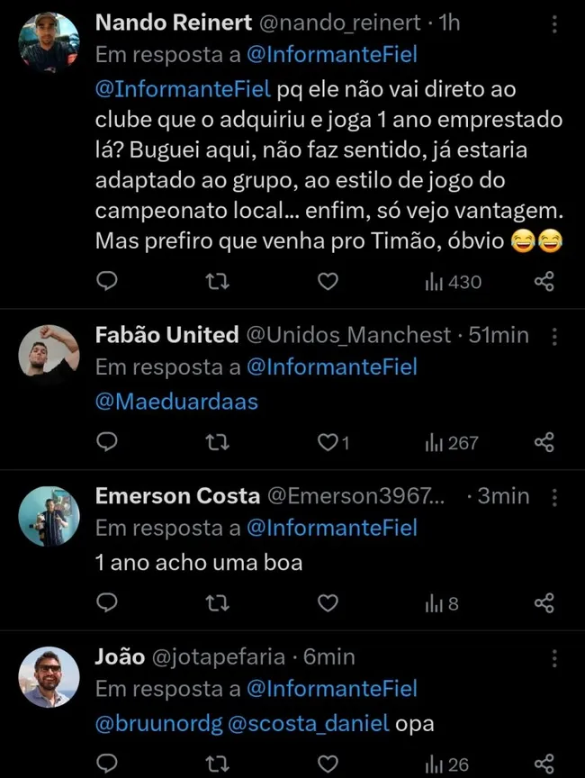Like Emerson Costa's reply using the heart icon

pyautogui.click(x=327, y=603)
